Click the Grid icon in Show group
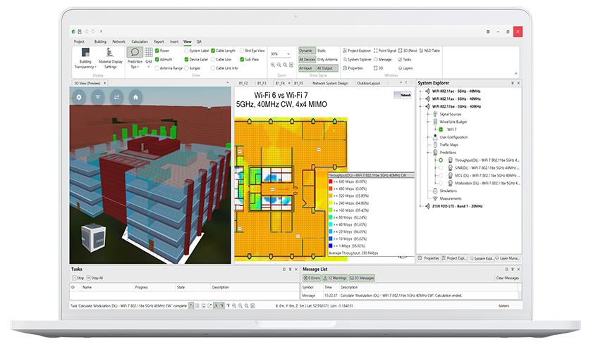 (x=149, y=52)
